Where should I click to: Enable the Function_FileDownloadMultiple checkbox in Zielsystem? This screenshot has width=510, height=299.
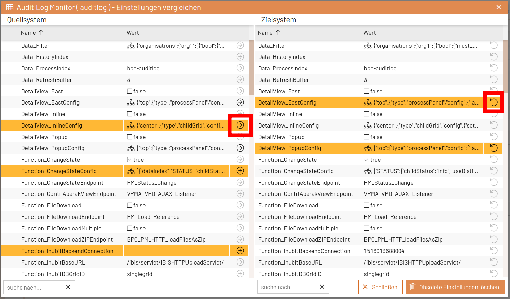[x=367, y=228]
